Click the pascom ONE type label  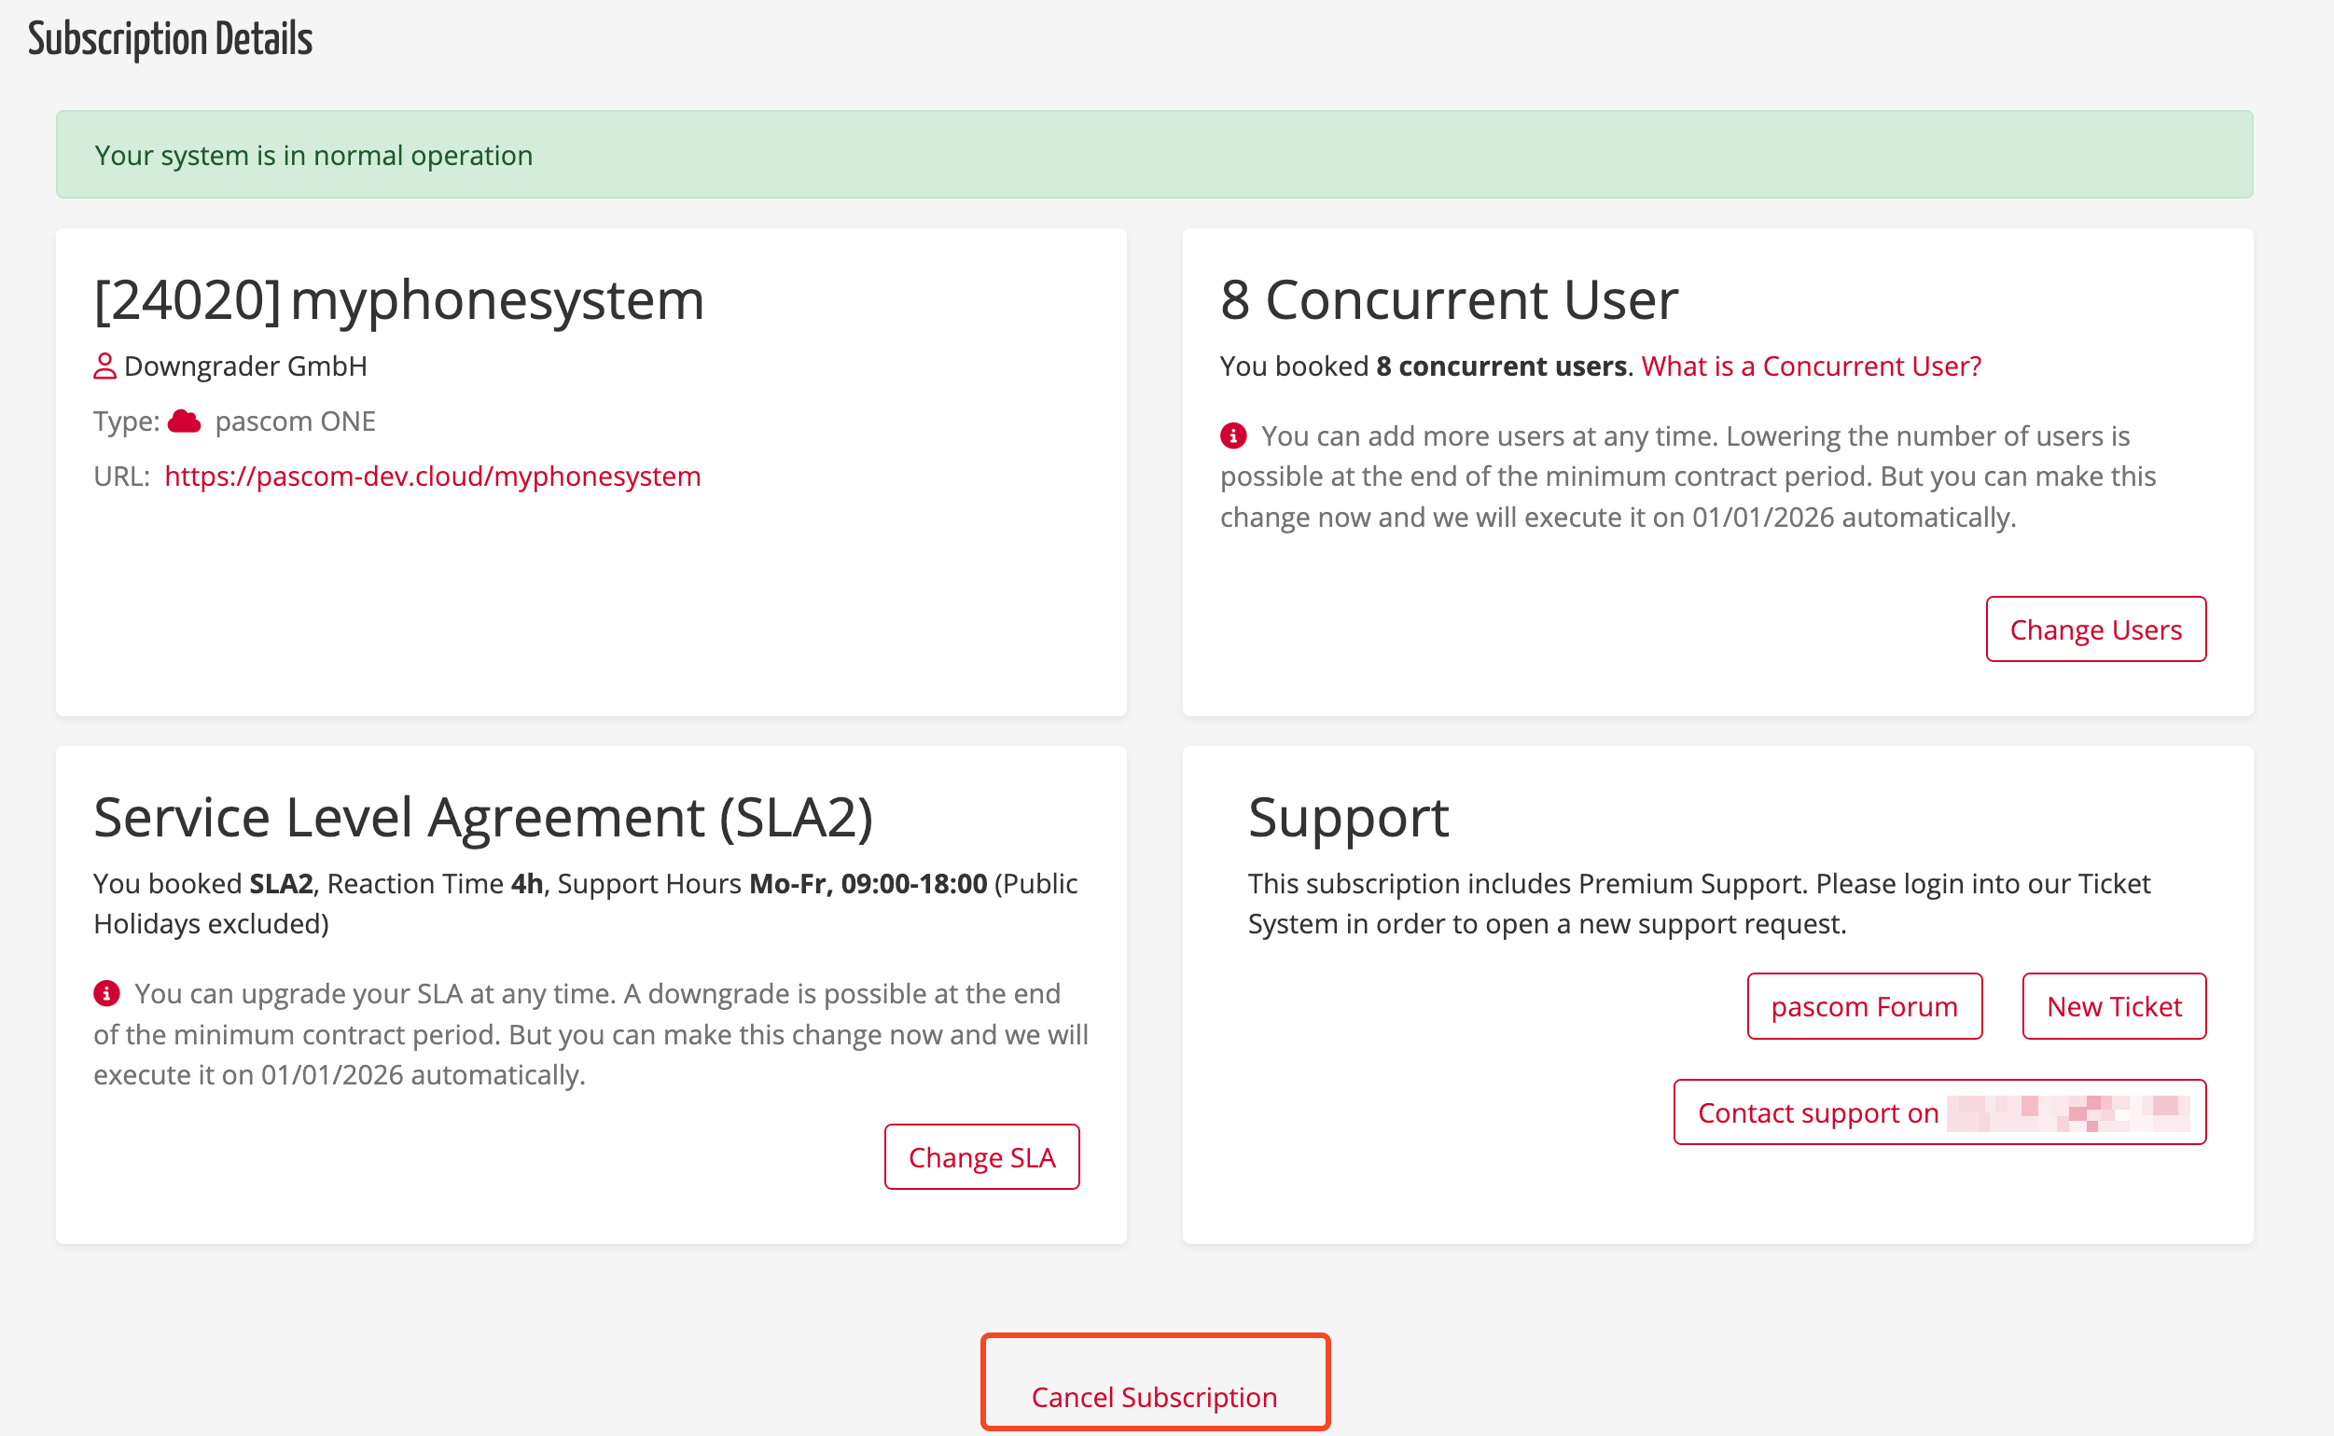[296, 421]
